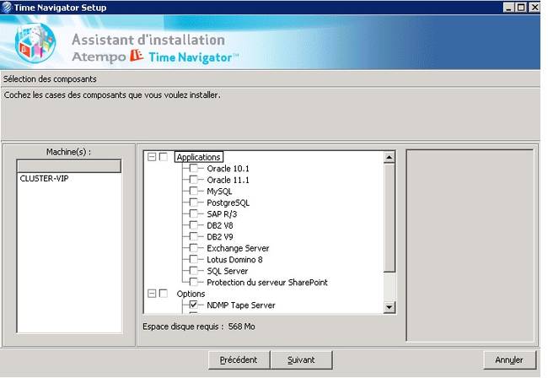
Task: Select the SAP R/3 label
Action: (x=222, y=214)
